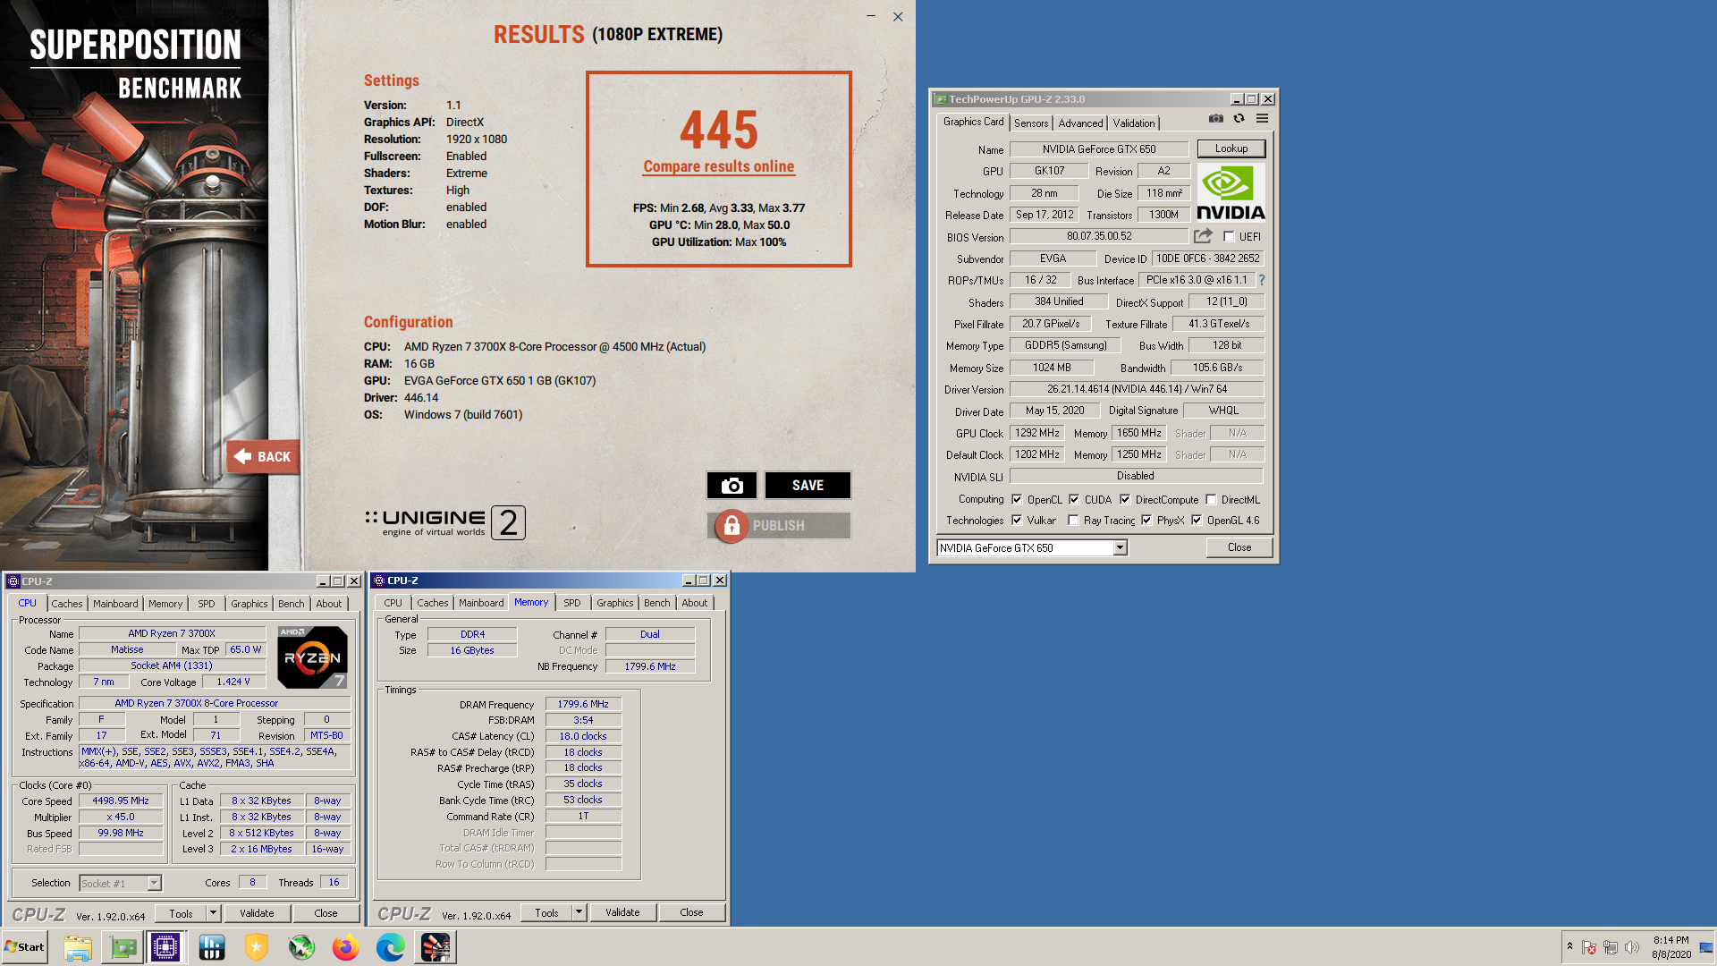Screen dimensions: 1717x966
Task: Click the GPU-Z refresh icon
Action: click(x=1239, y=118)
